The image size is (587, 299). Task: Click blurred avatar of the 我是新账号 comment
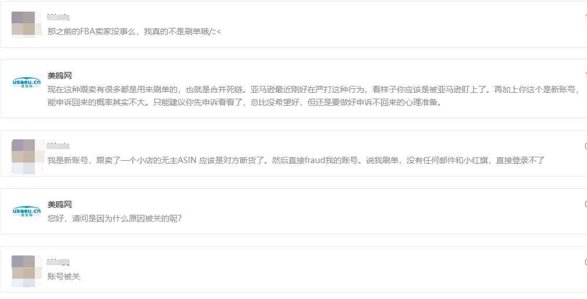coord(27,156)
